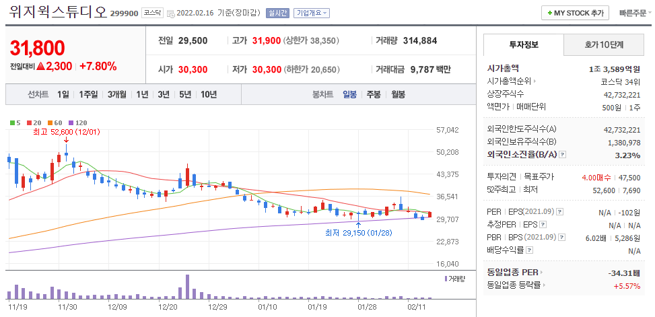Click the stock code 299900
This screenshot has width=655, height=317.
[x=124, y=13]
